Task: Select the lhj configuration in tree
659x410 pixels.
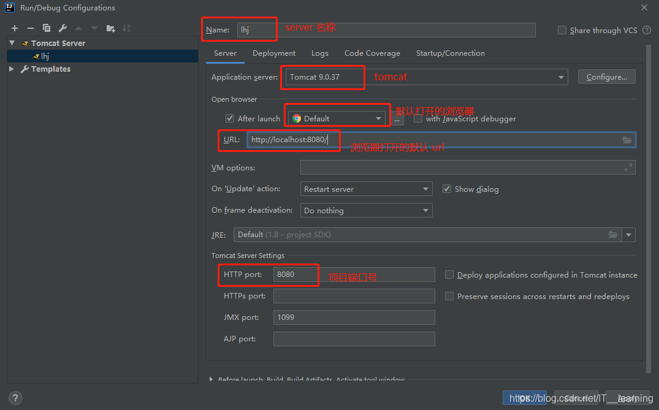Action: pos(102,56)
